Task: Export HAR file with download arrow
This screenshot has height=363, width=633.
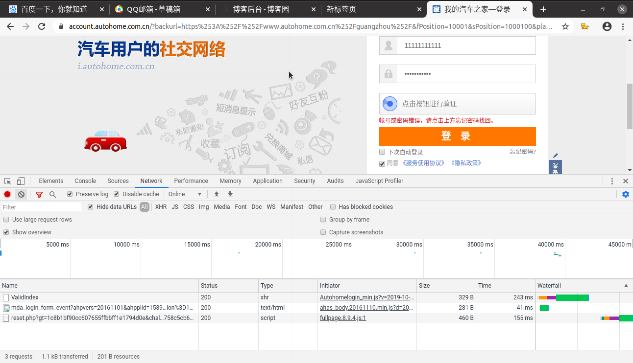Action: (x=230, y=194)
